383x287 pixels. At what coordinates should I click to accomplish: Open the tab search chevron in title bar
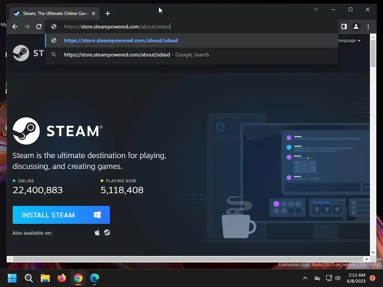coord(316,9)
